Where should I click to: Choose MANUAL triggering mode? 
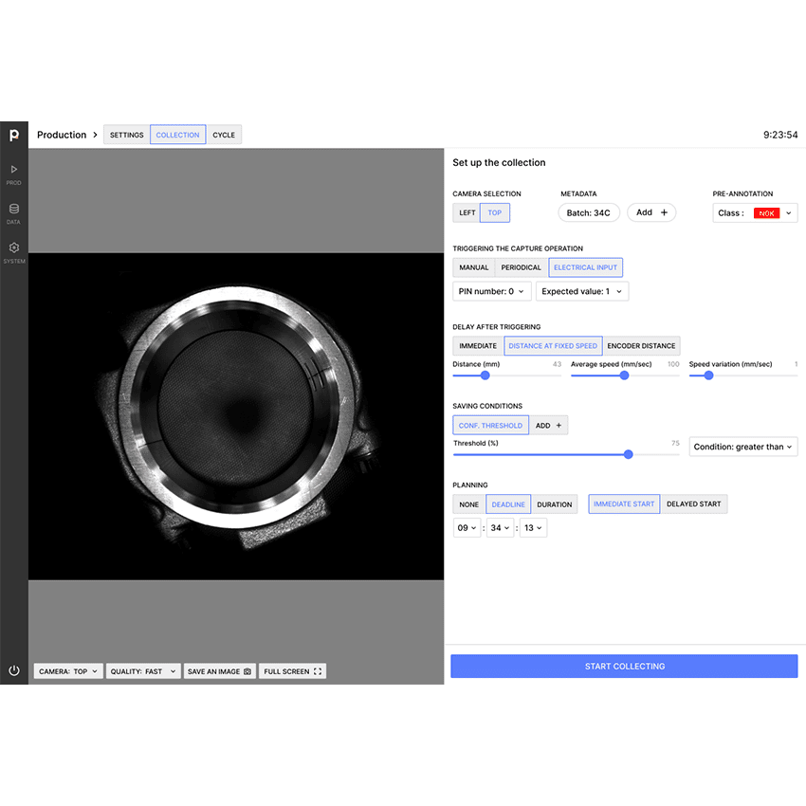coord(474,267)
